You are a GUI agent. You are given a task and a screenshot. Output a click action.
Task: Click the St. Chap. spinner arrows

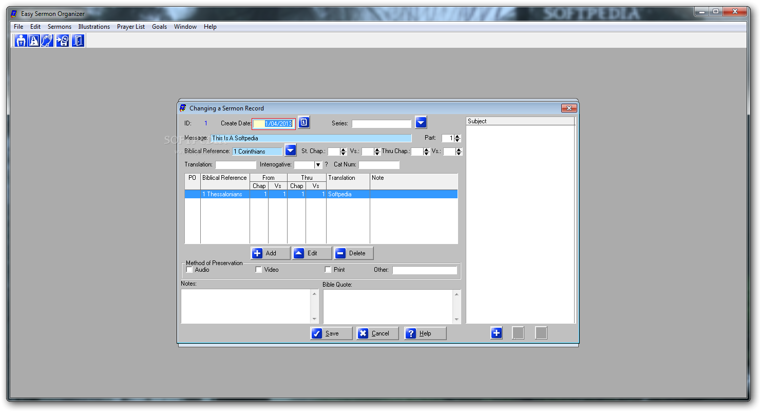pyautogui.click(x=344, y=152)
